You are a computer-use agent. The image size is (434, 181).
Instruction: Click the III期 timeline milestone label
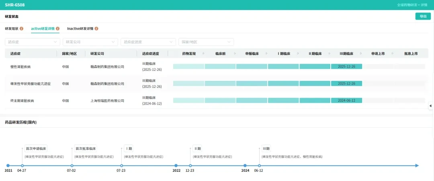(x=266, y=149)
